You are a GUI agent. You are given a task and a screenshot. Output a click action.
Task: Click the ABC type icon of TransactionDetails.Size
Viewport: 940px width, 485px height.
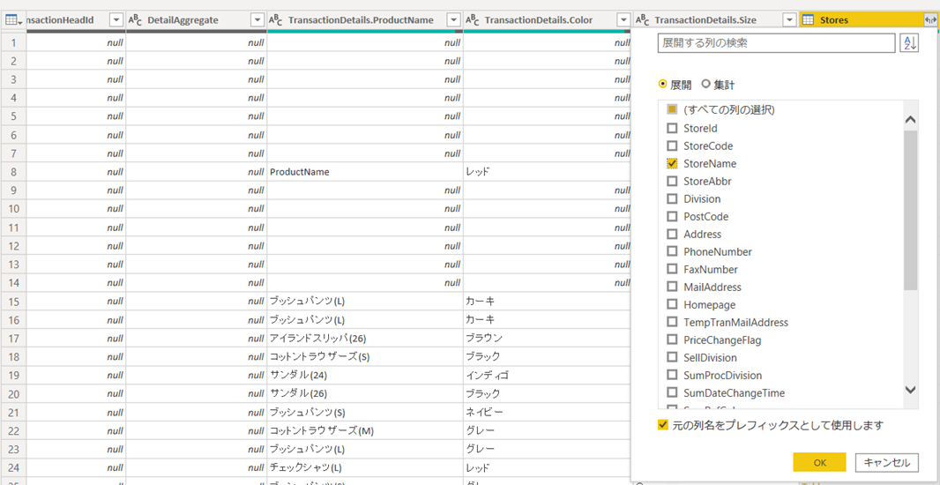[643, 20]
